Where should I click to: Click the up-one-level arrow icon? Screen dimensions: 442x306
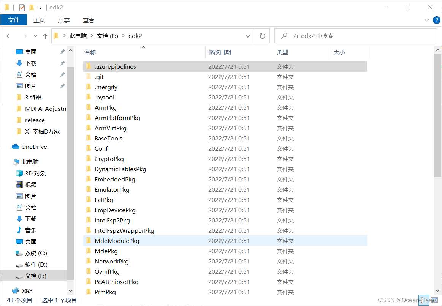(x=45, y=36)
